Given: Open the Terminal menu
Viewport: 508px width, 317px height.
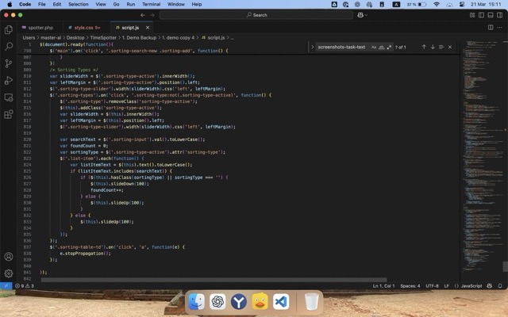Looking at the screenshot, I should [x=151, y=4].
